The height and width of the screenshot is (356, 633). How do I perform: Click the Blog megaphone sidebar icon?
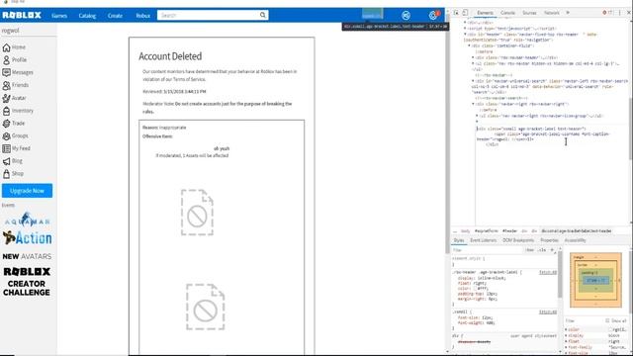tap(6, 161)
